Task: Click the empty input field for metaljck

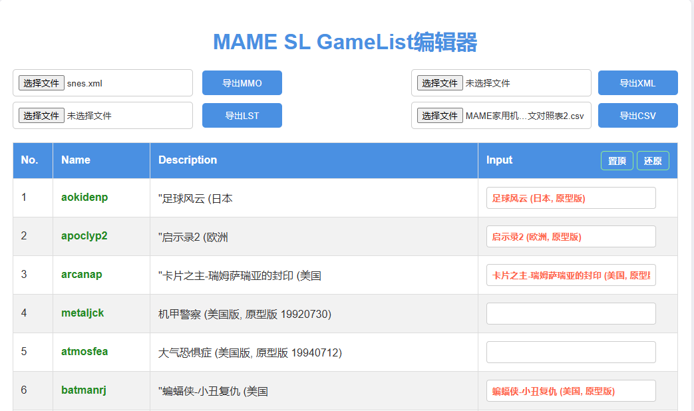Action: tap(570, 313)
